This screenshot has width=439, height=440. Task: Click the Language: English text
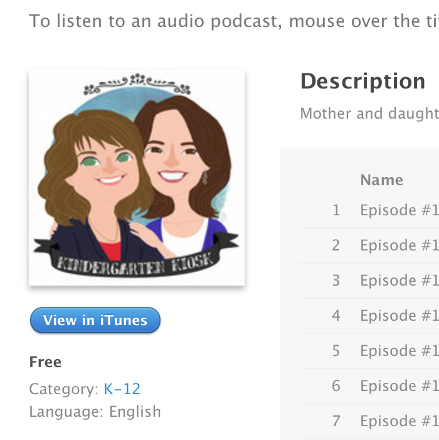click(95, 412)
